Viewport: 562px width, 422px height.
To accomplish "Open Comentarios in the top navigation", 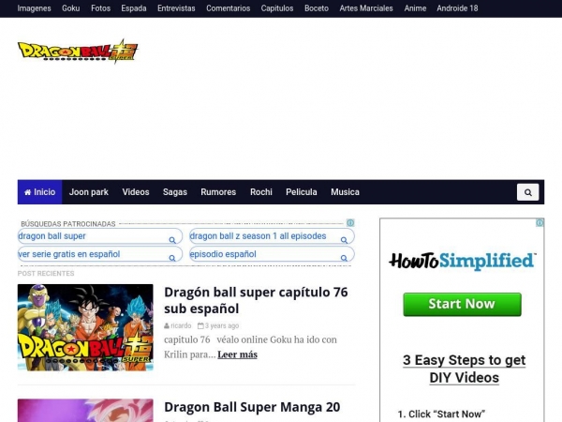I will (x=228, y=8).
